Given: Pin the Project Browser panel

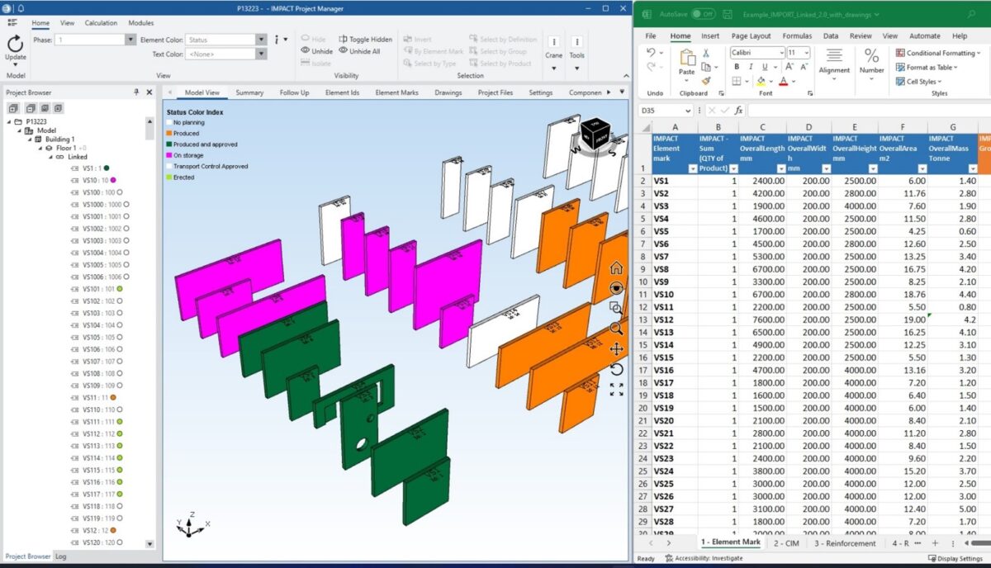Looking at the screenshot, I should tap(136, 92).
